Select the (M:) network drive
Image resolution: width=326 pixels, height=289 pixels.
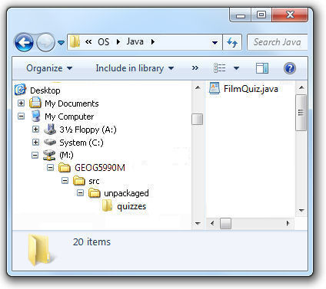pyautogui.click(x=66, y=155)
